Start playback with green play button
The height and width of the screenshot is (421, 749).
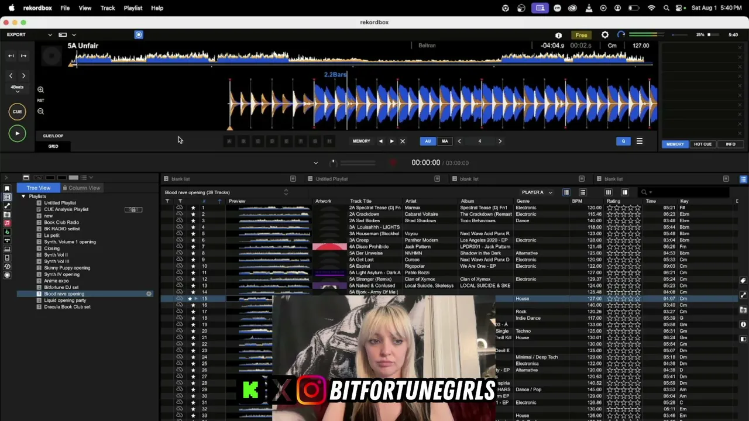coord(17,133)
